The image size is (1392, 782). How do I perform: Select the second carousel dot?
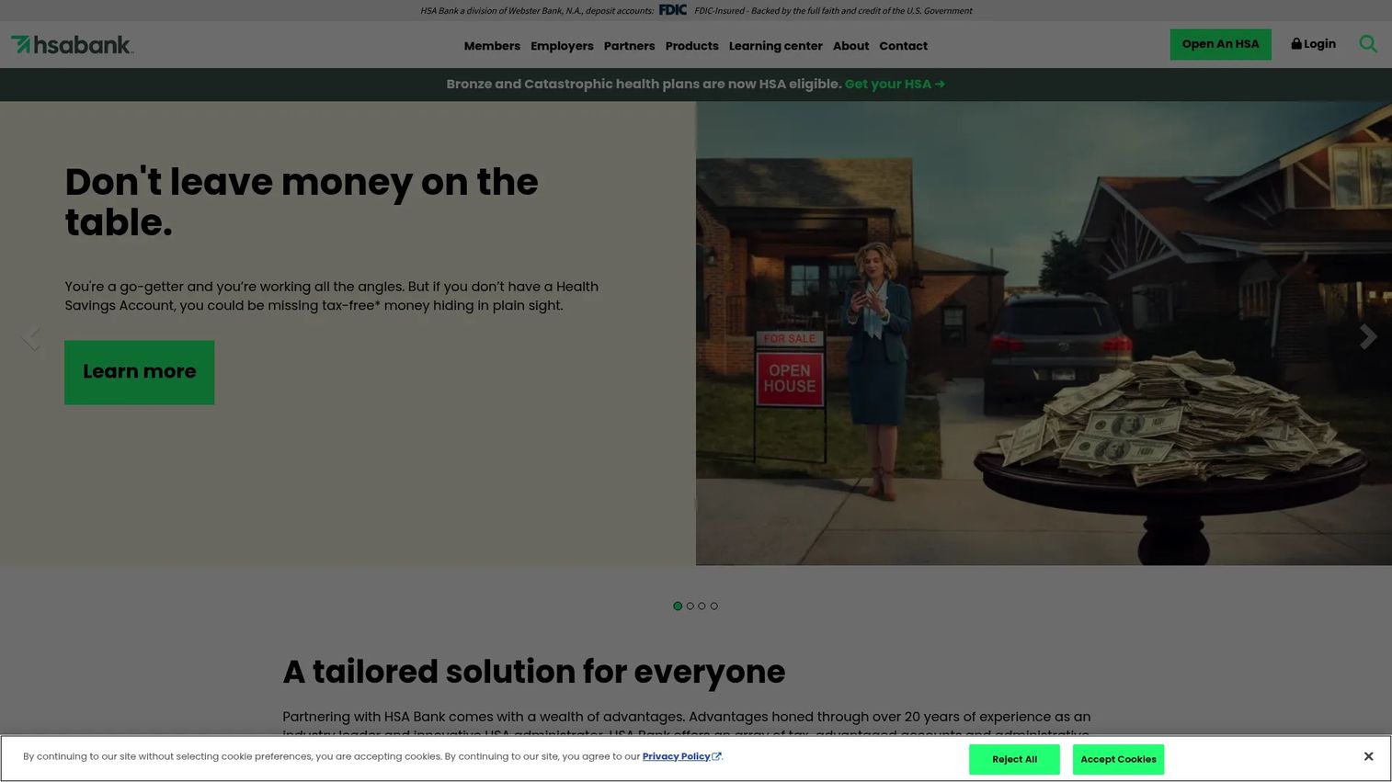click(x=690, y=606)
